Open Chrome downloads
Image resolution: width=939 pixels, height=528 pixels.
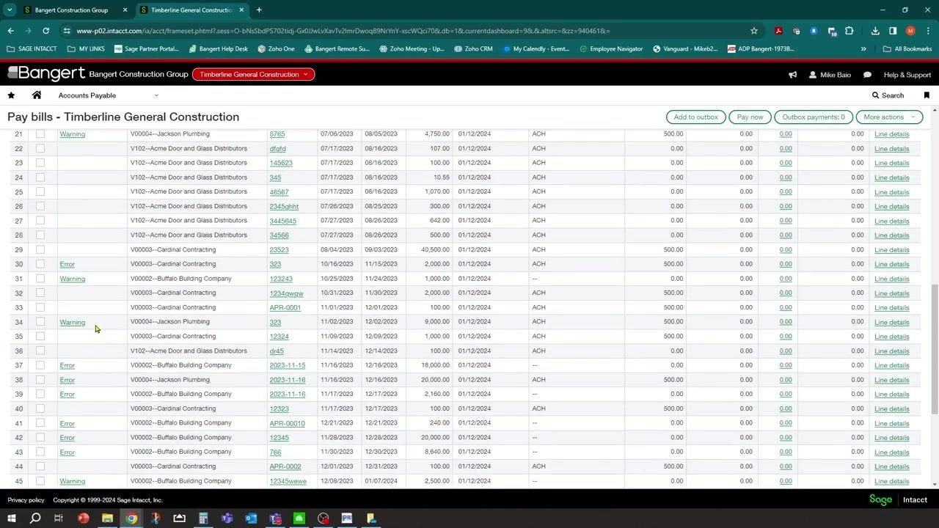[875, 31]
